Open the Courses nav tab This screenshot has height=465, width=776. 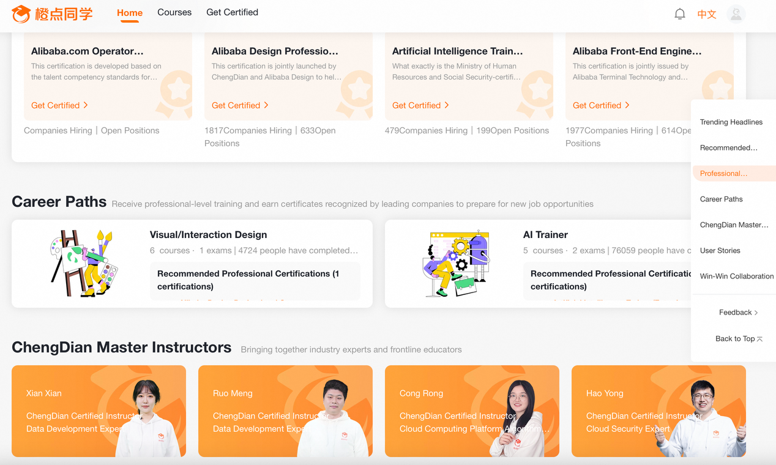pos(174,12)
